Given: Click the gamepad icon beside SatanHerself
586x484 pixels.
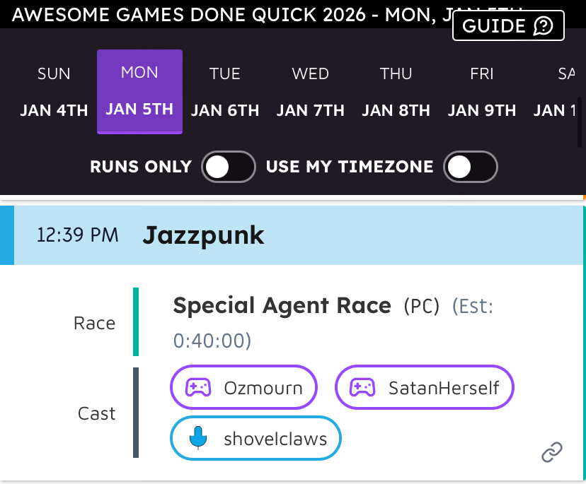Looking at the screenshot, I should point(362,387).
